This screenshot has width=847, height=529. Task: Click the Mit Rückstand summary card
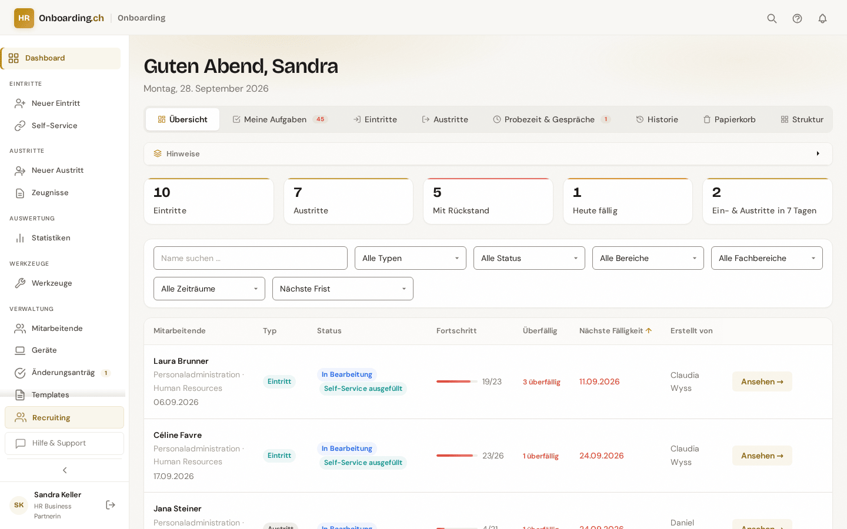[x=488, y=201]
